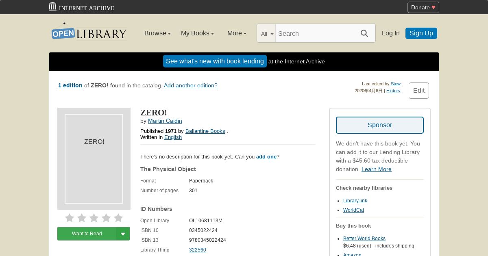This screenshot has height=256, width=488.
Task: Open the My Books menu
Action: [197, 33]
